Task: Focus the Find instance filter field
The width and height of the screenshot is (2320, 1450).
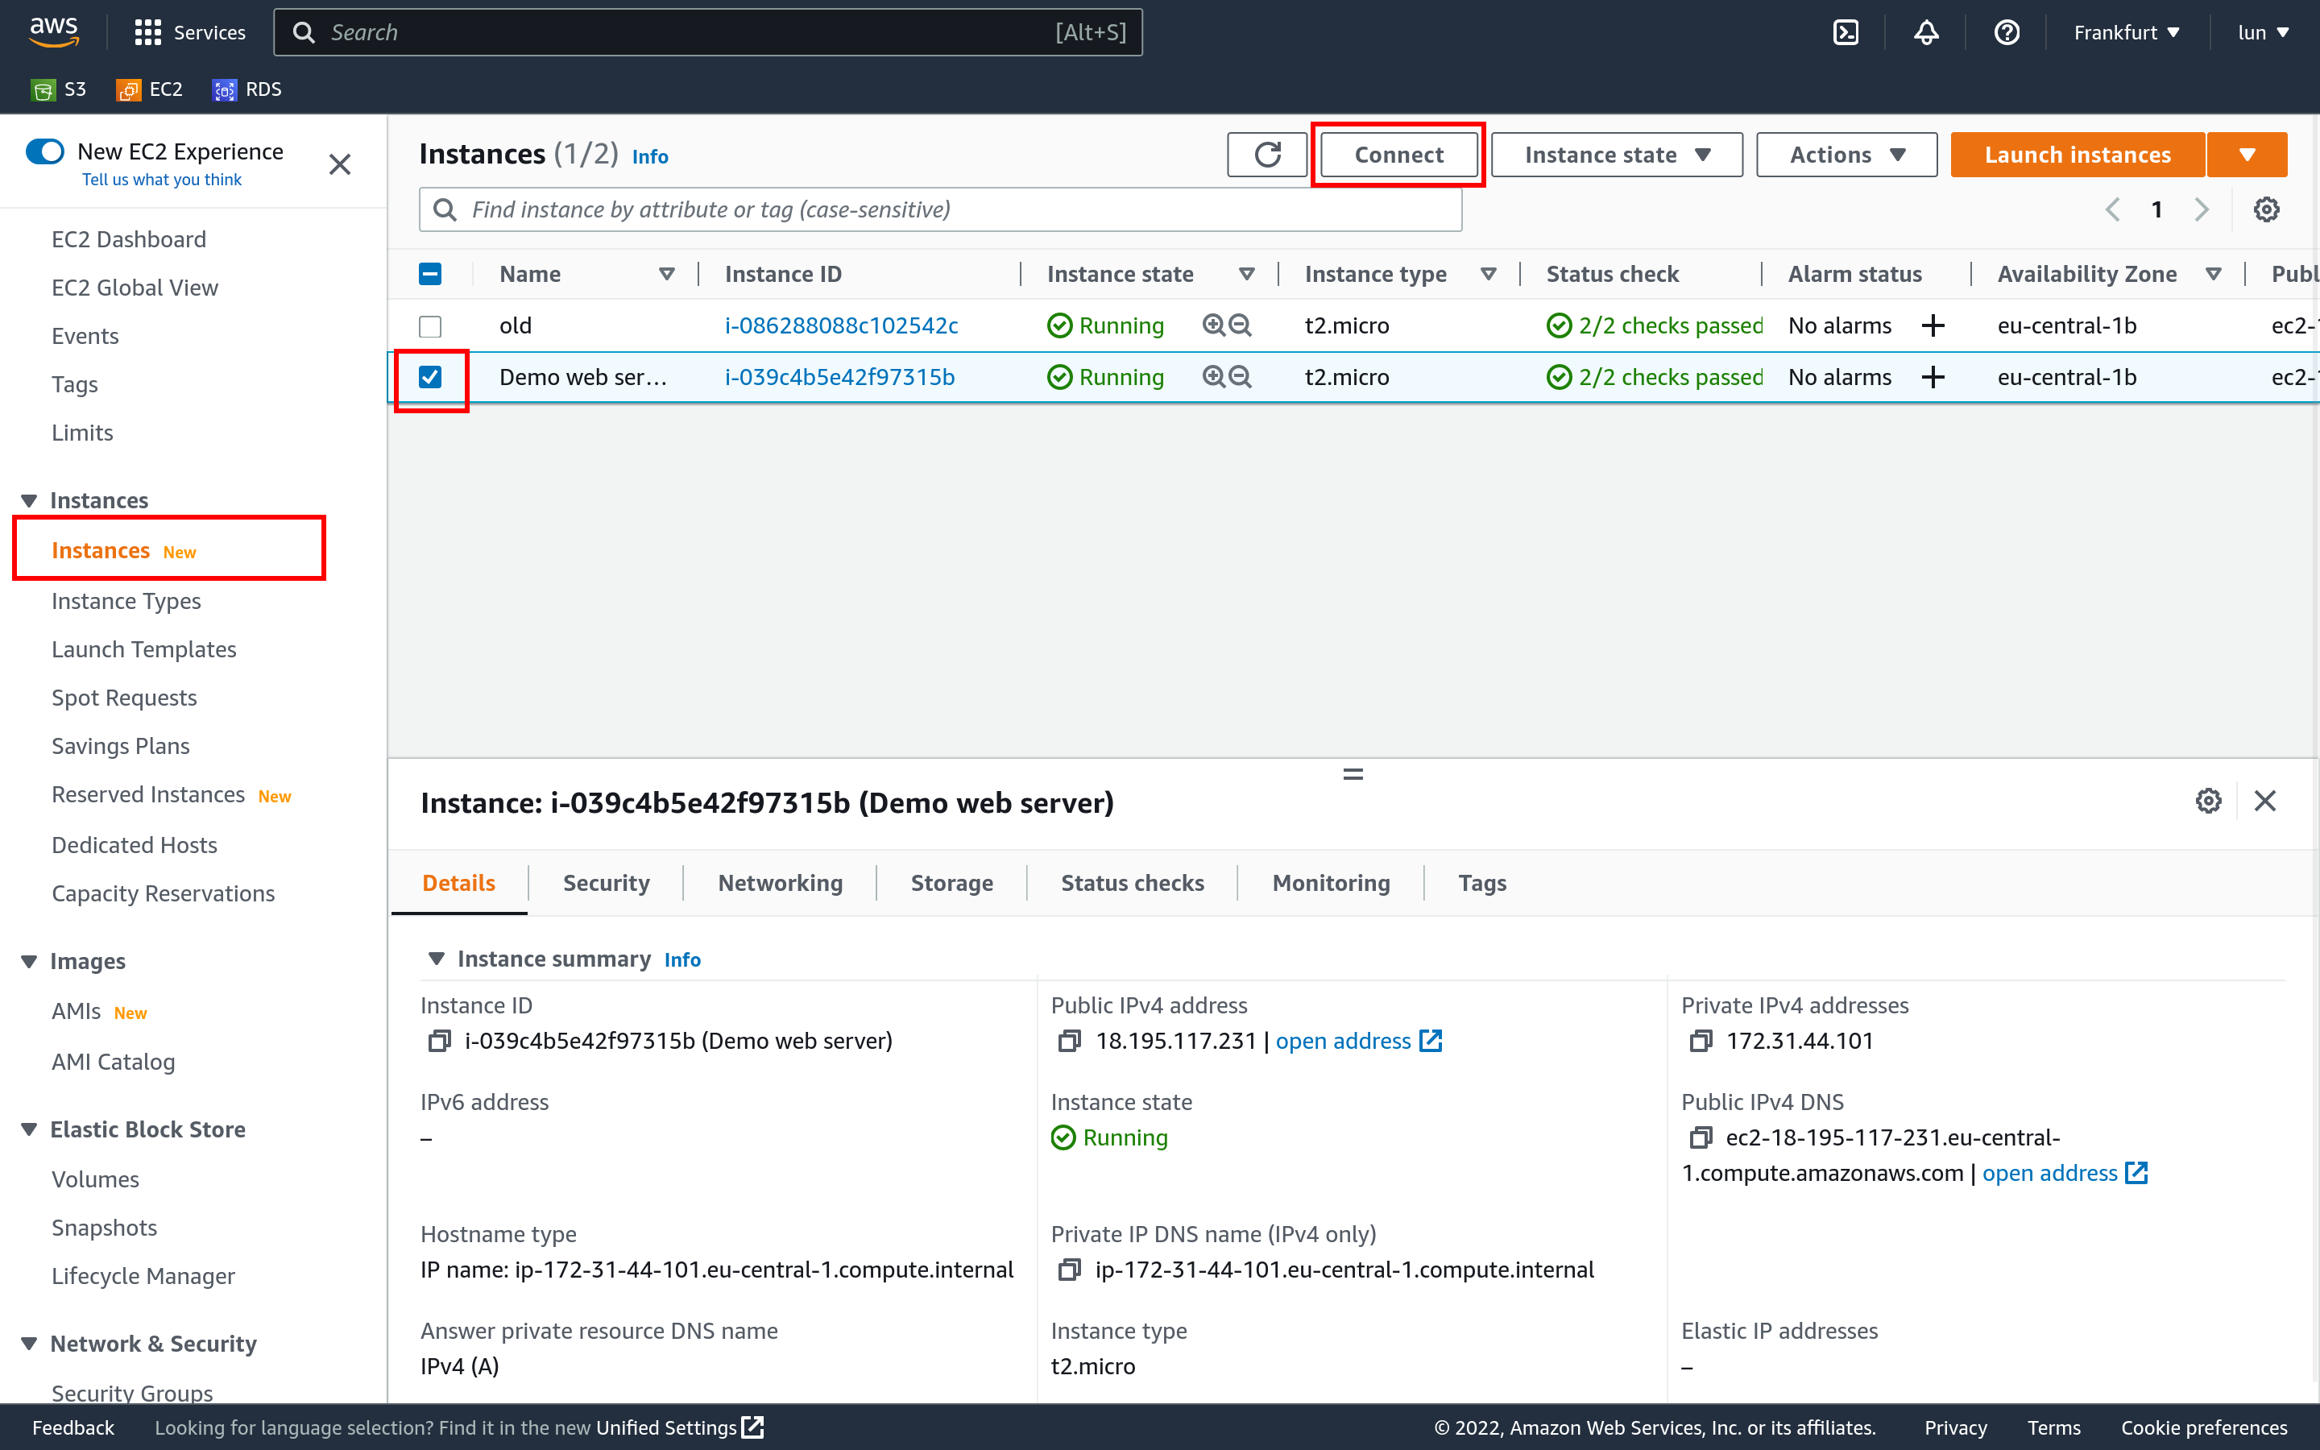Action: tap(940, 209)
